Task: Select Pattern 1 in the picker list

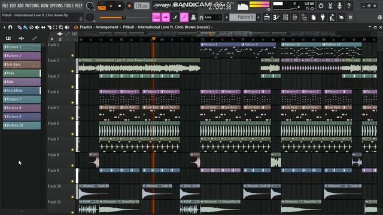Action: click(22, 47)
